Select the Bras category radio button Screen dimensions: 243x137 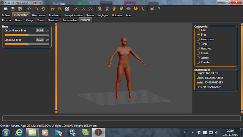[x=198, y=35]
